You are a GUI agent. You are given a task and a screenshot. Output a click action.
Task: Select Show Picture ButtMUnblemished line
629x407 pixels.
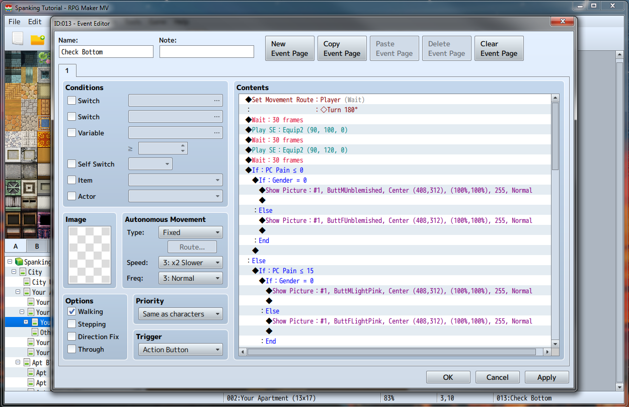pos(395,190)
